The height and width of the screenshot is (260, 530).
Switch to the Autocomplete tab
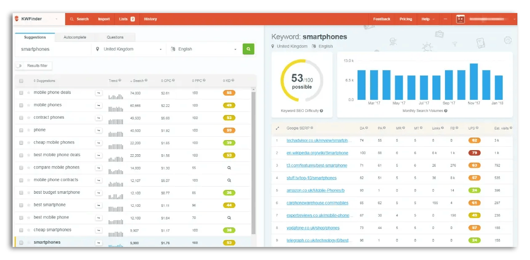click(75, 37)
